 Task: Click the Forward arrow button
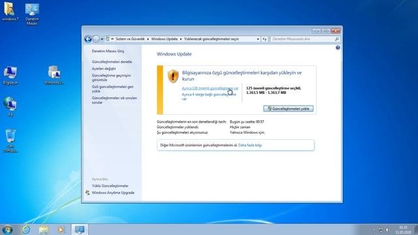[96, 39]
